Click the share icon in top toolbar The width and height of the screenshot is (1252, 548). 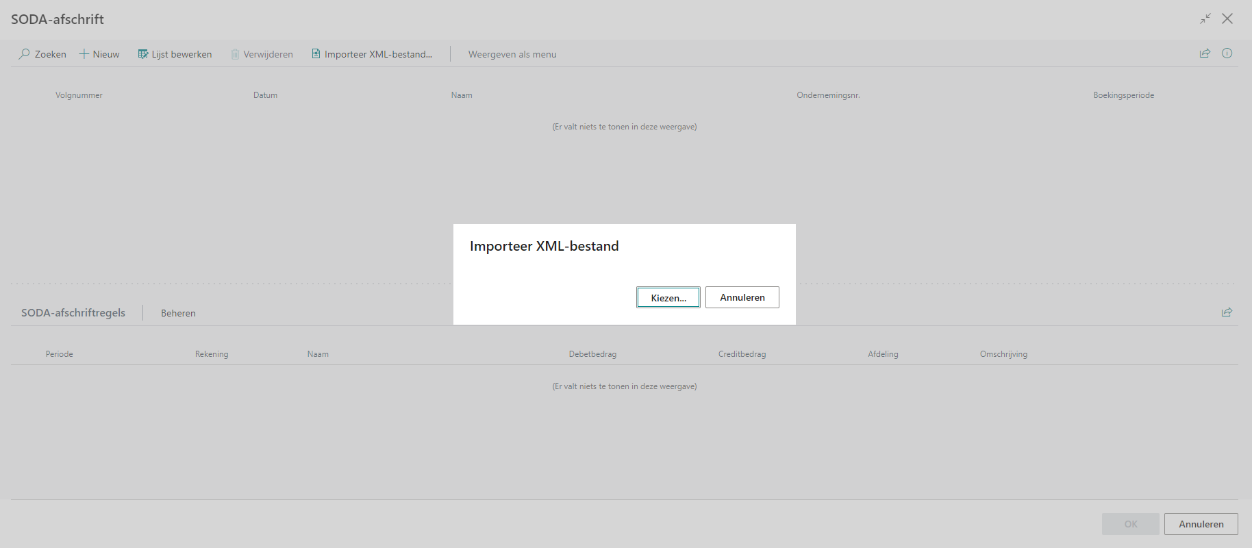click(1205, 53)
